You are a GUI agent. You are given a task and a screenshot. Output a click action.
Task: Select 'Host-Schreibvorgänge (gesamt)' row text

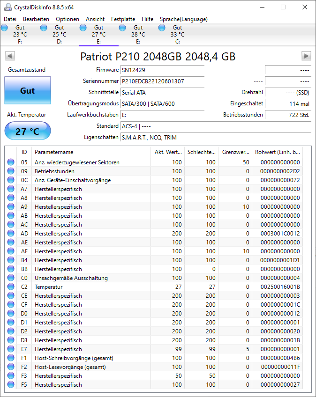pos(74,358)
